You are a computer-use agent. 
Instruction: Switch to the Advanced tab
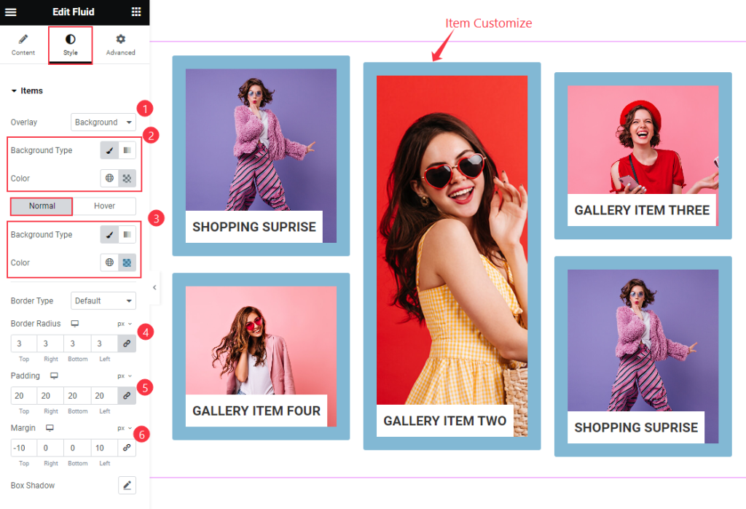[x=120, y=45]
